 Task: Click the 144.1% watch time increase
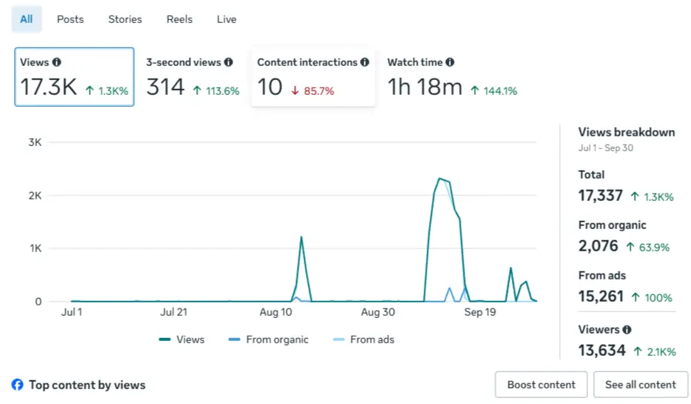[493, 91]
